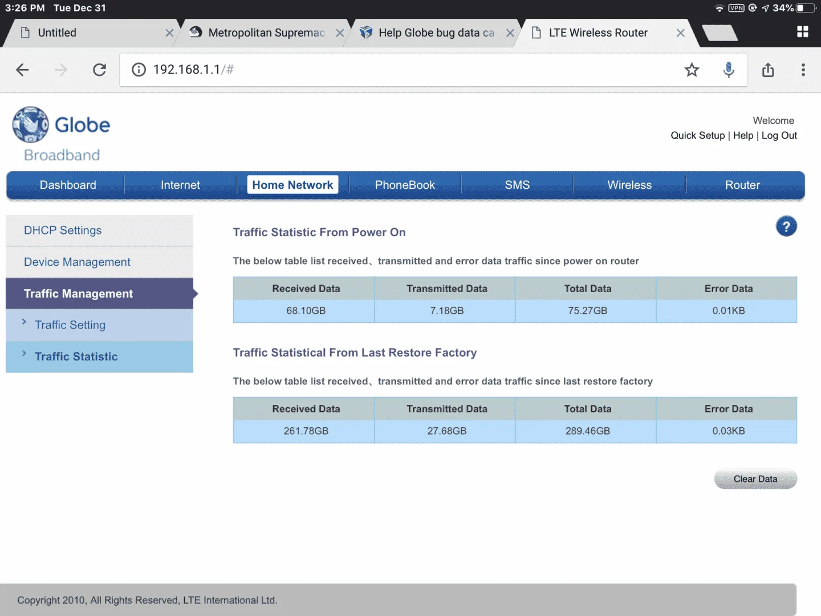821x616 pixels.
Task: Click the VPN status icon
Action: click(736, 8)
